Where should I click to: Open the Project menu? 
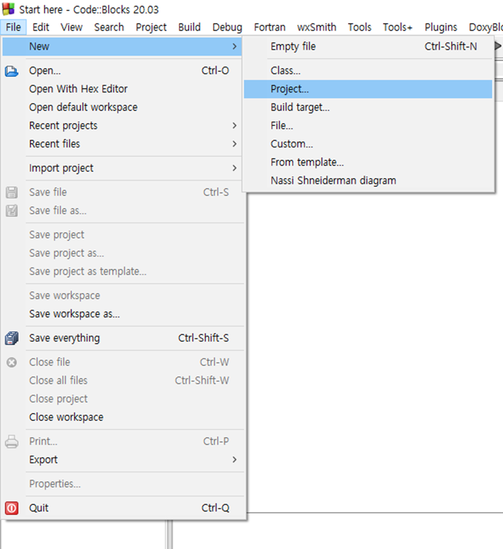click(151, 28)
